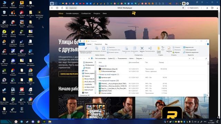Open the Recycle Bin (Корзина) on desktop
The height and width of the screenshot is (124, 221).
[x=4, y=13]
